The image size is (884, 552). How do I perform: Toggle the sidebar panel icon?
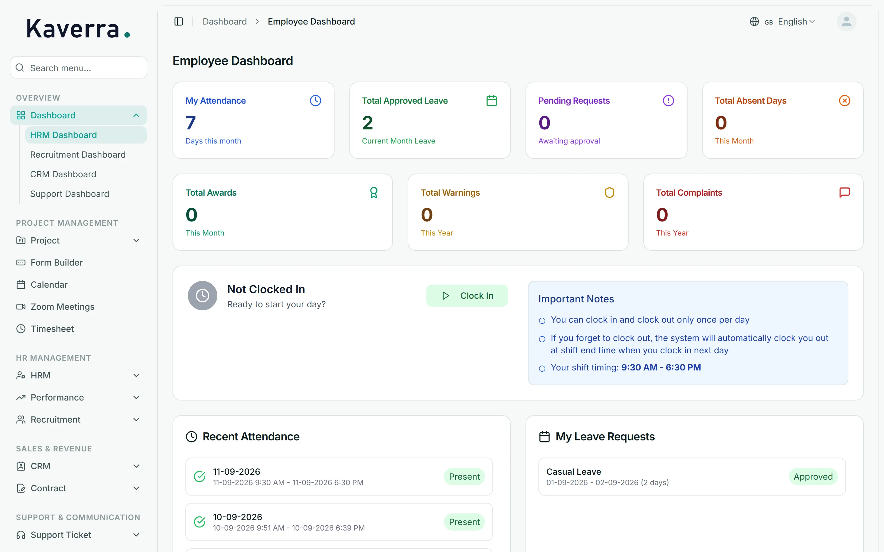click(179, 21)
